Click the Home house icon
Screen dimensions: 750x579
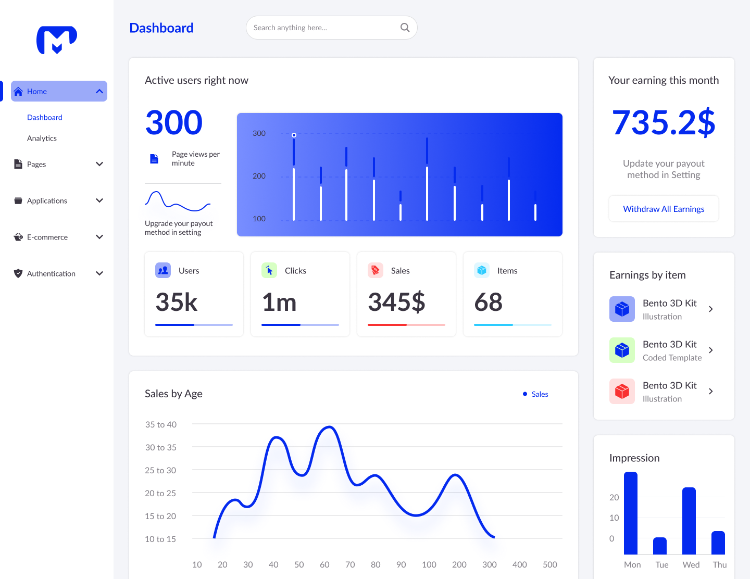point(18,92)
